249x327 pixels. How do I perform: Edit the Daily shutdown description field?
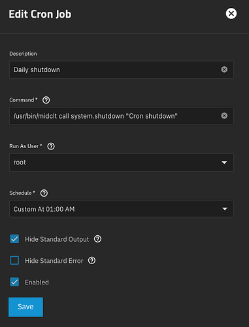122,69
